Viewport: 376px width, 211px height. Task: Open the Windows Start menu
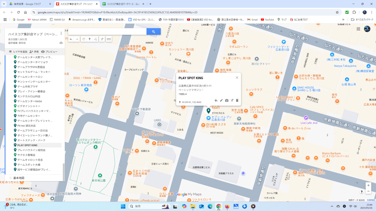click(x=123, y=206)
